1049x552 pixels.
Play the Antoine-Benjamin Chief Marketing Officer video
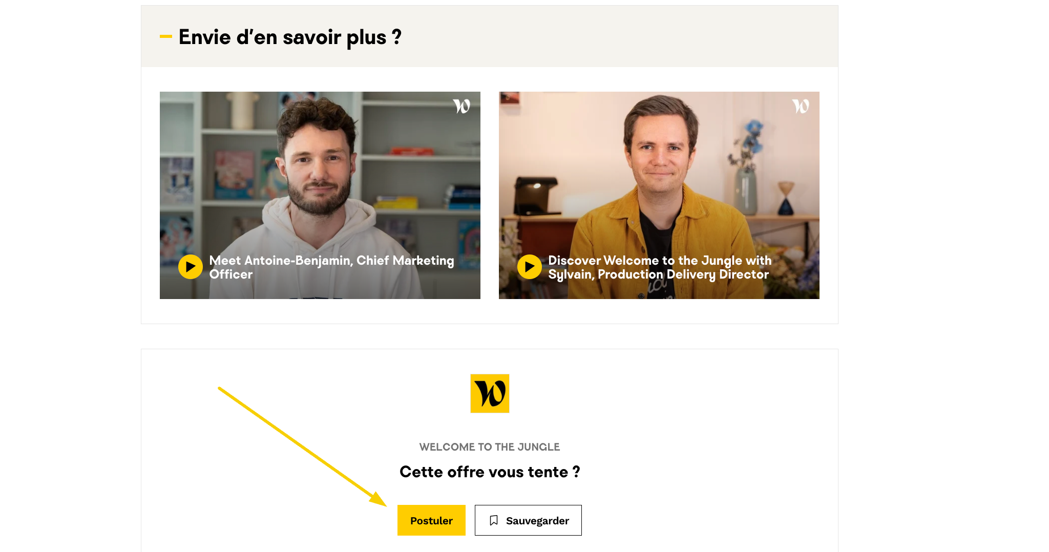[191, 267]
